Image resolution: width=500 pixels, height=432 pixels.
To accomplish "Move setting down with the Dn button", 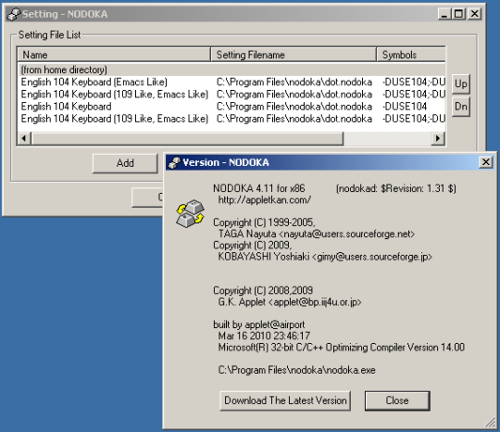I will coord(461,107).
